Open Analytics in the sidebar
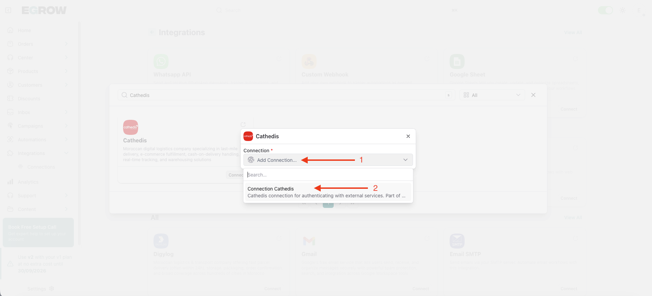652x296 pixels. [28, 182]
